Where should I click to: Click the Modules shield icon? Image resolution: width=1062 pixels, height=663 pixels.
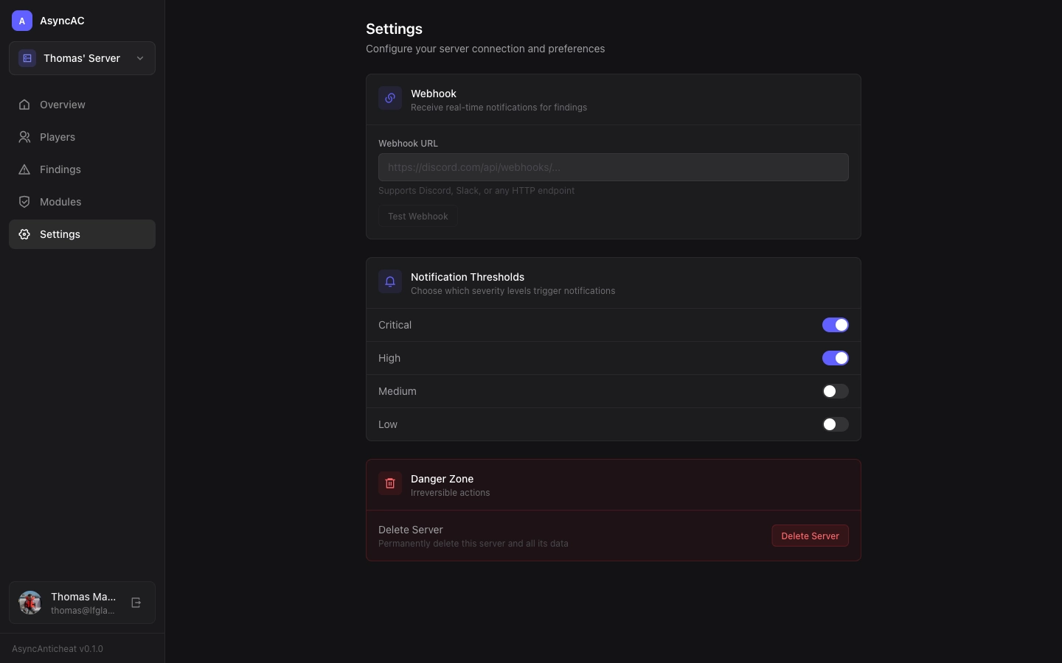[x=24, y=202]
